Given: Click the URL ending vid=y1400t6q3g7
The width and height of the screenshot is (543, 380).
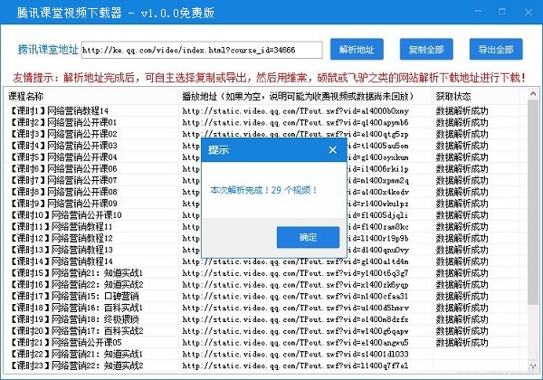Looking at the screenshot, I should [295, 273].
